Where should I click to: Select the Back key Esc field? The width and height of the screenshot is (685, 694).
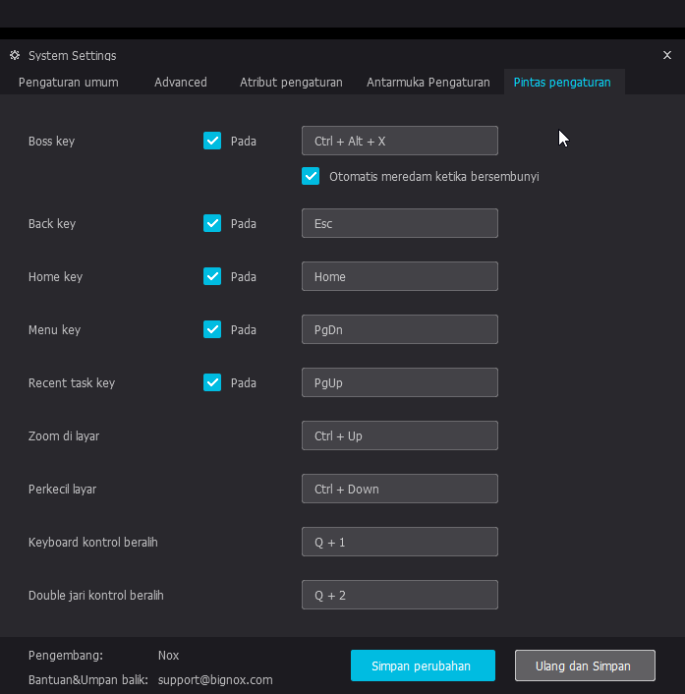400,223
